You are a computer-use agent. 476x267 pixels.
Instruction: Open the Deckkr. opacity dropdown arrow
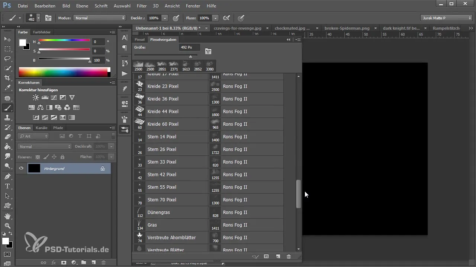165,18
